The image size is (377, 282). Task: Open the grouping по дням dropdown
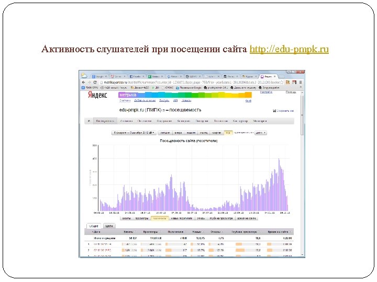(261, 133)
